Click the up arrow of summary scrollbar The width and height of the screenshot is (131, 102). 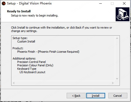click(117, 38)
